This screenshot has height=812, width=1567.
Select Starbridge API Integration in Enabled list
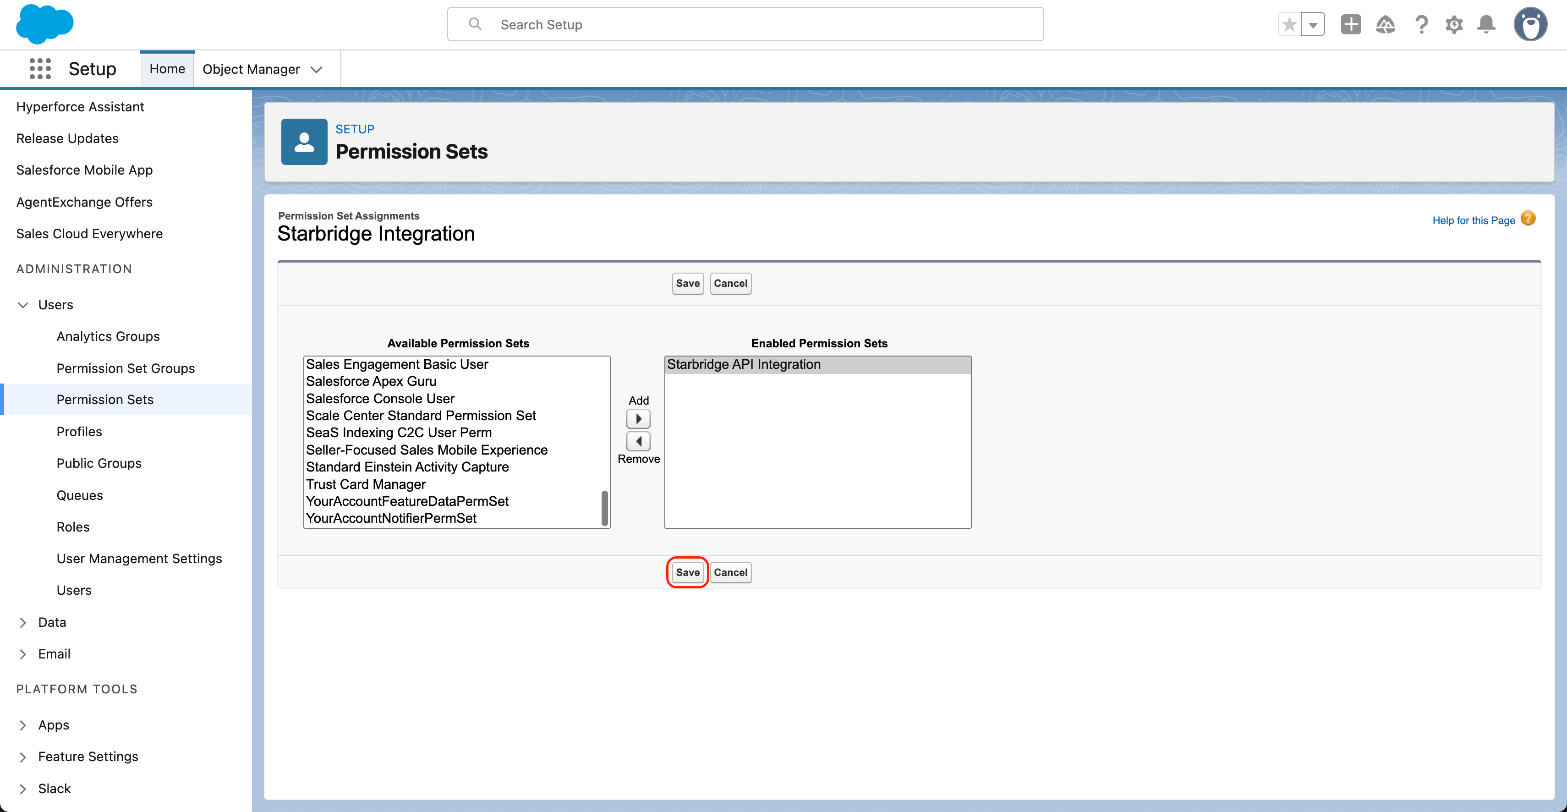coord(817,364)
